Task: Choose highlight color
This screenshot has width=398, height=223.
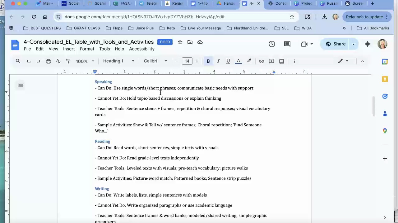Action: pos(249,61)
